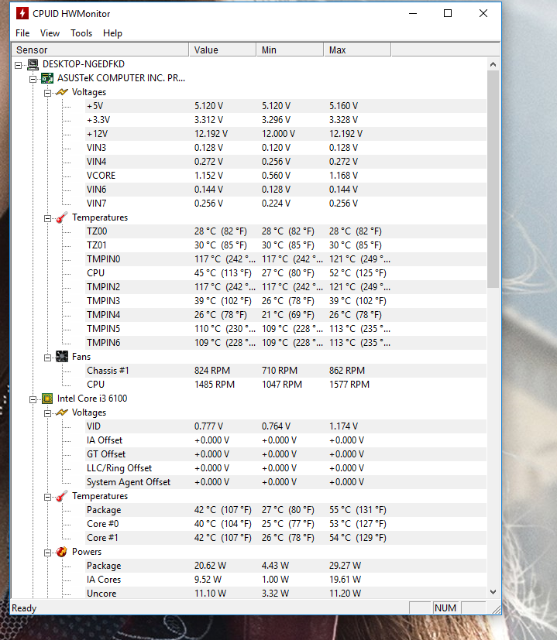Click the CPUID HWMonitor lightning app icon
Image resolution: width=557 pixels, height=640 pixels.
click(x=22, y=13)
